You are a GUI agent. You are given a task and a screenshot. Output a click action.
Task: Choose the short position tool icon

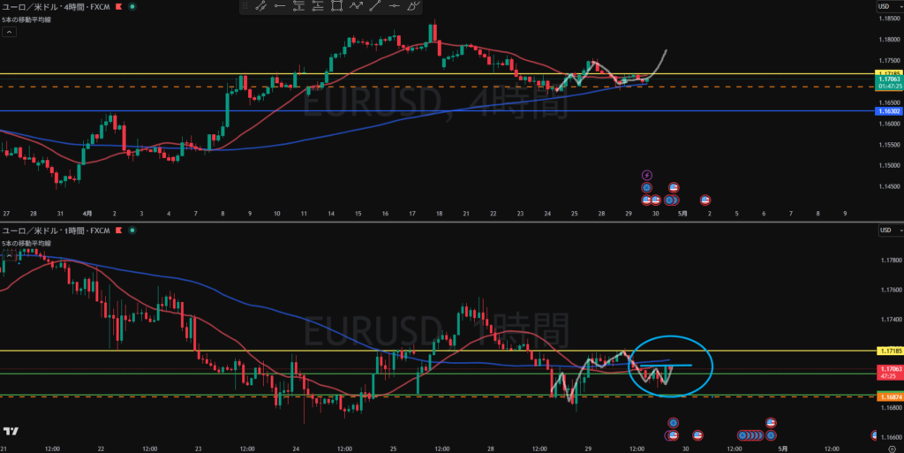coord(298,6)
